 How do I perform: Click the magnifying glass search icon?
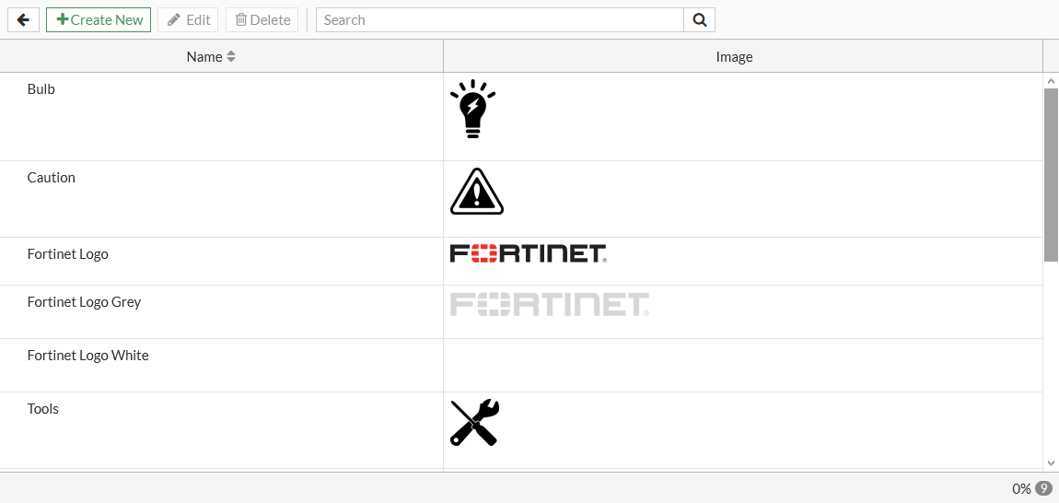point(700,19)
